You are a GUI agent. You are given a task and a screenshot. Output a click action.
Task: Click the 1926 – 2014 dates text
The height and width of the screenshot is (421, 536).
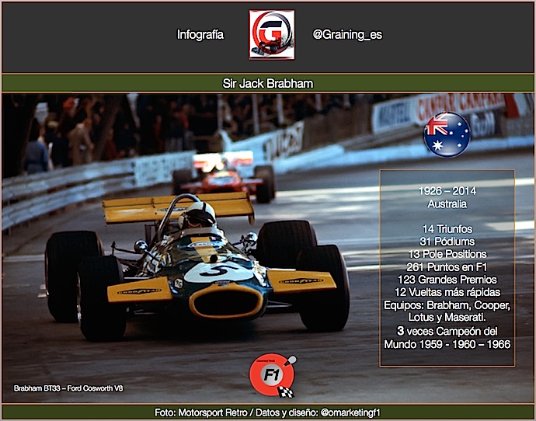(447, 191)
